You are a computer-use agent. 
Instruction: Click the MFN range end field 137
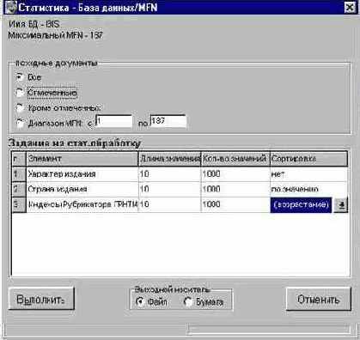coord(168,122)
